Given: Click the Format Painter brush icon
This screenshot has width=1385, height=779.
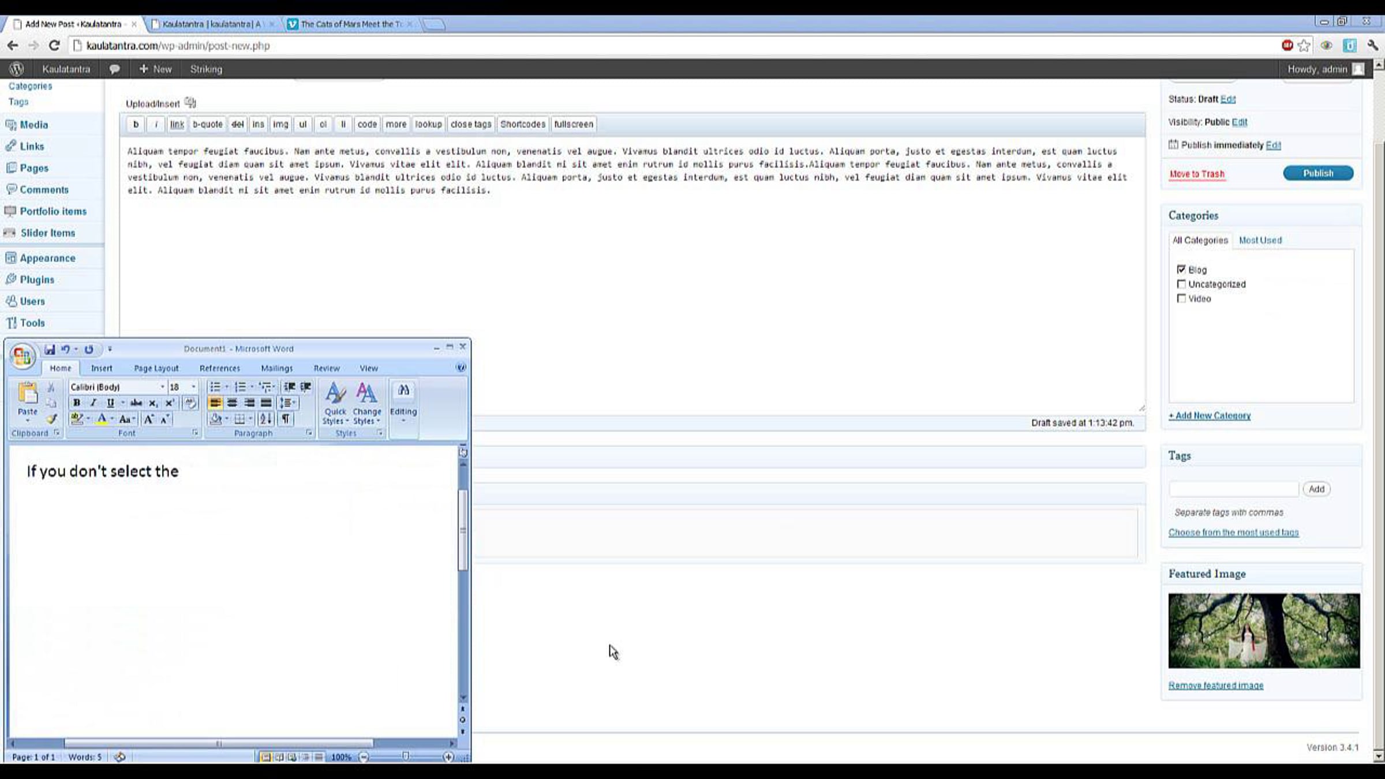Looking at the screenshot, I should click(52, 419).
